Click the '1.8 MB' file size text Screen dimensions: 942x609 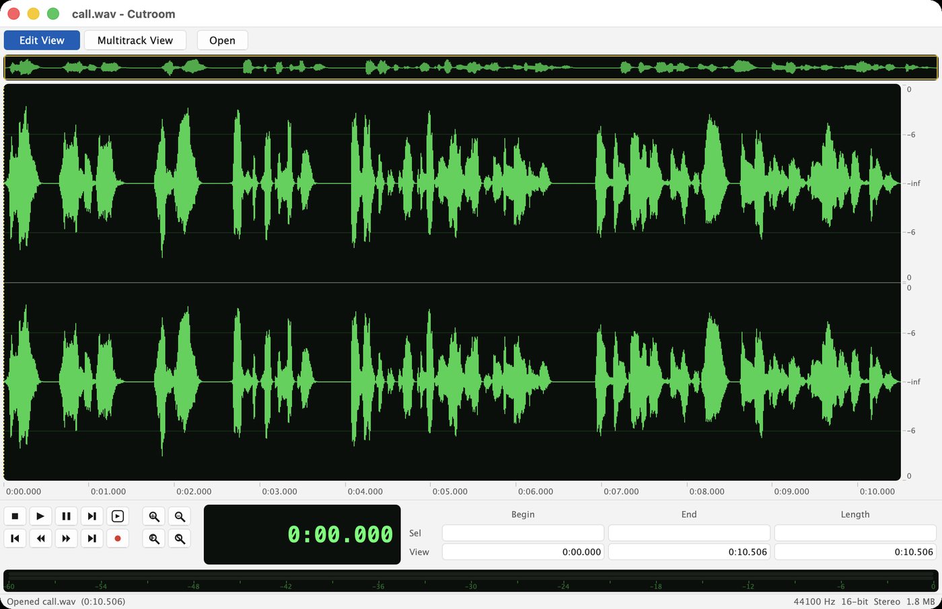pos(920,602)
